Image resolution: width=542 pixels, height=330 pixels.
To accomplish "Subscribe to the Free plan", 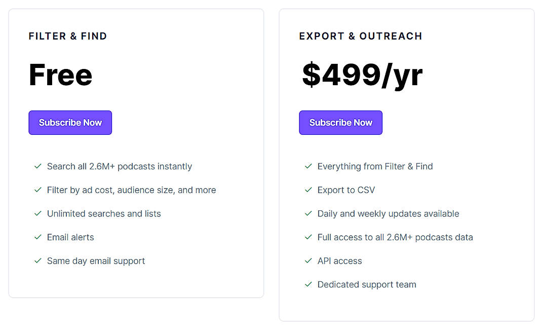I will [70, 122].
